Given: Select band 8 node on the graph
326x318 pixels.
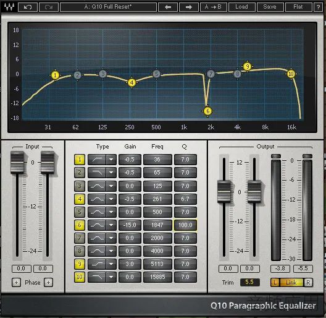Looking at the screenshot, I should coord(237,74).
